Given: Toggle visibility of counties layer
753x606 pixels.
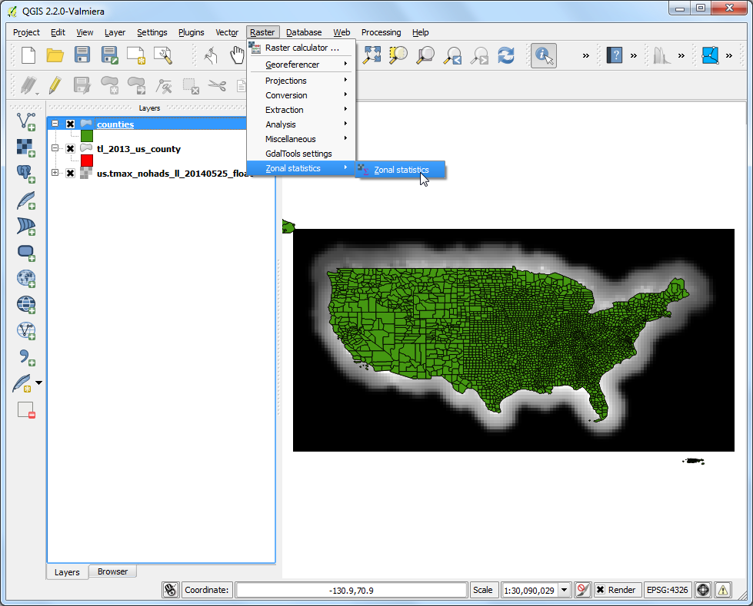Looking at the screenshot, I should pyautogui.click(x=70, y=124).
